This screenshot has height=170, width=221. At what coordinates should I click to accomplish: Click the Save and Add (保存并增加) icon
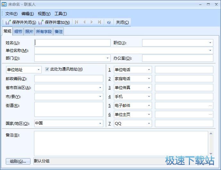[41, 22]
